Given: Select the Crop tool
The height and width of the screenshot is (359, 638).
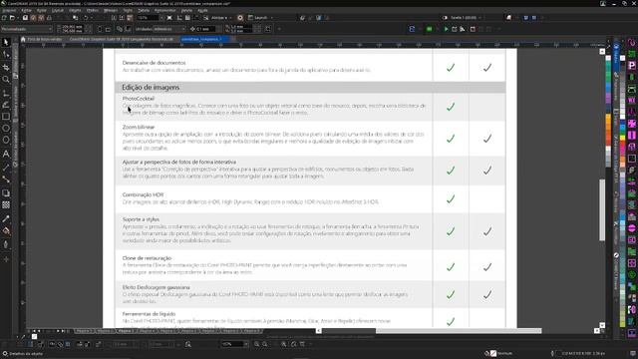Looking at the screenshot, I should click(6, 67).
